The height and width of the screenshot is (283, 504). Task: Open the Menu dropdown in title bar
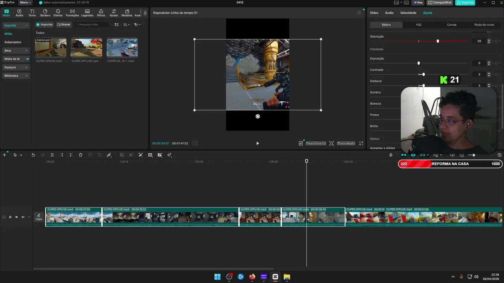[x=25, y=2]
